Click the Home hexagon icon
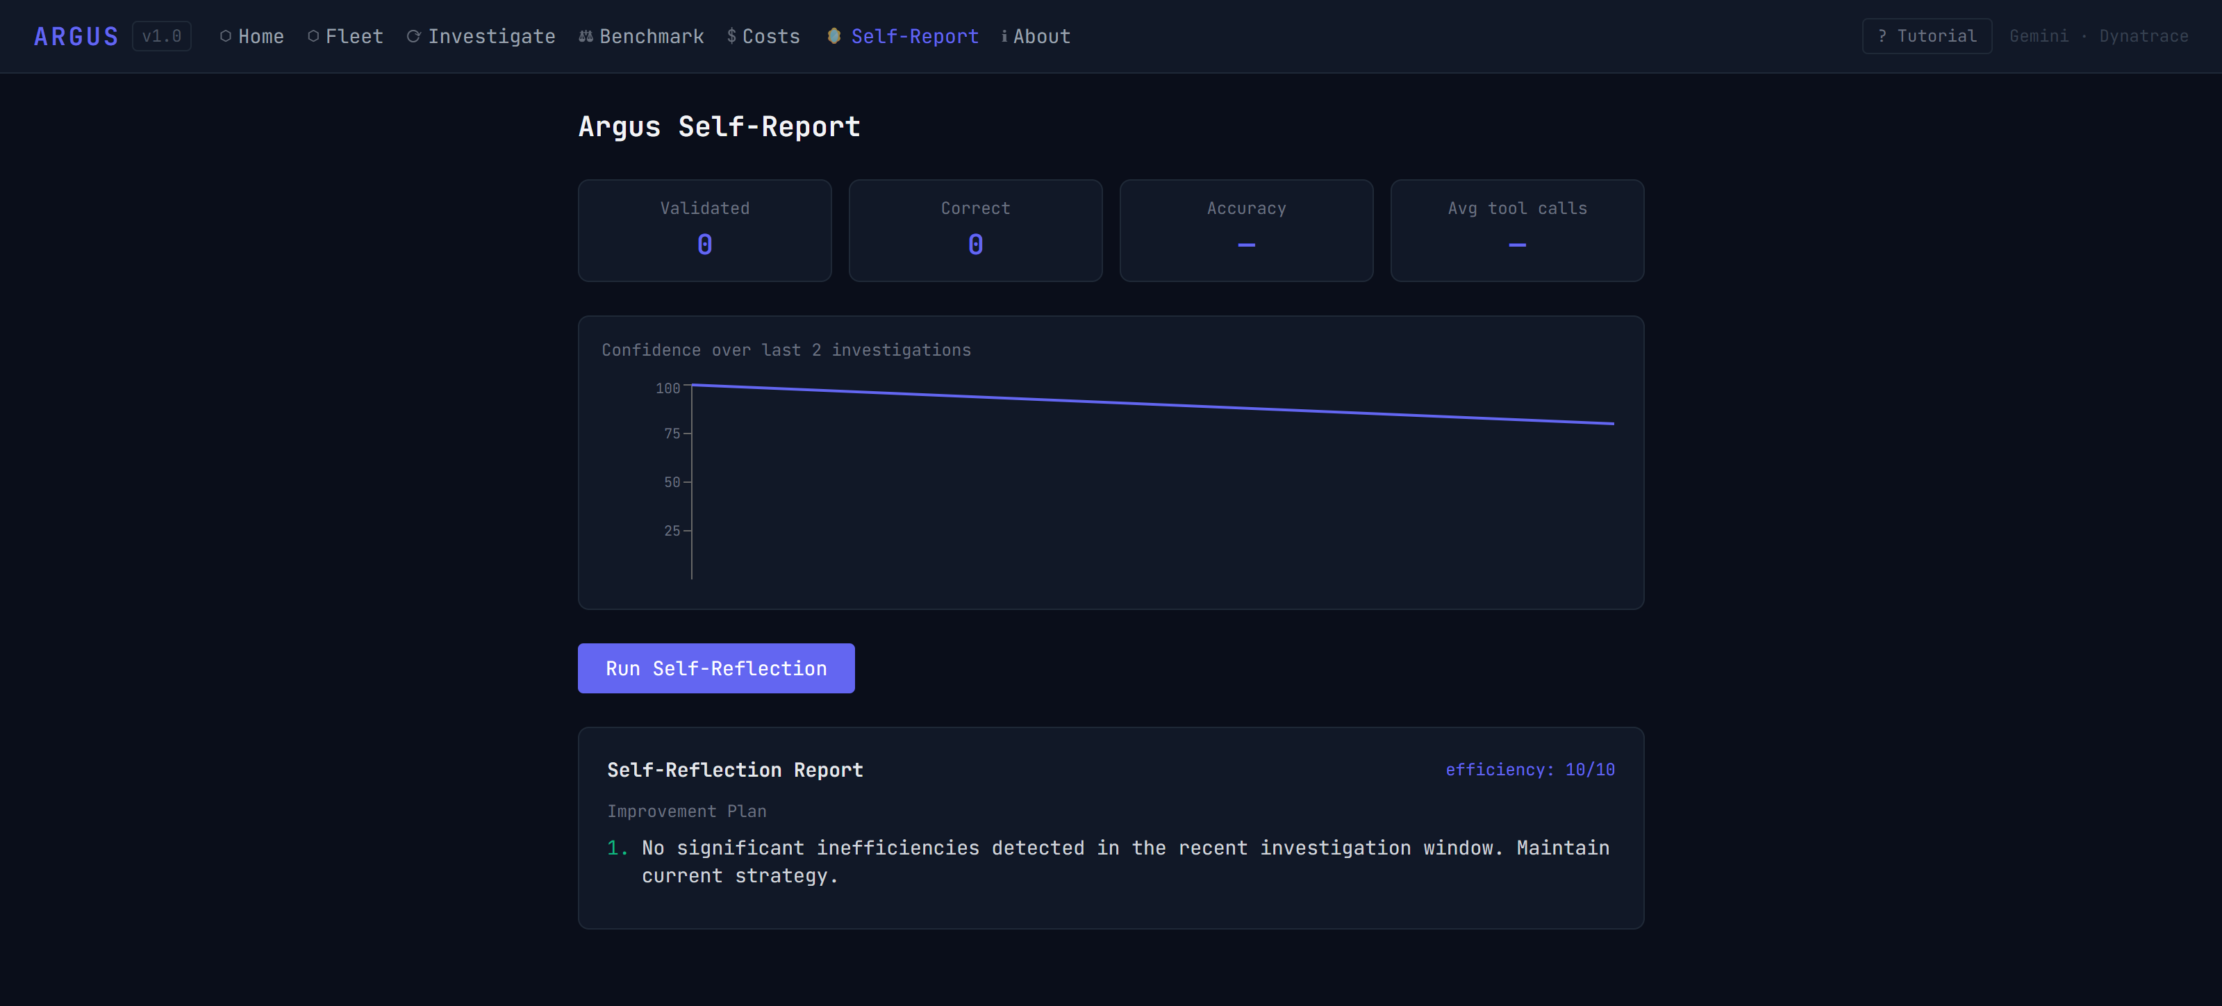The width and height of the screenshot is (2222, 1006). (x=225, y=36)
